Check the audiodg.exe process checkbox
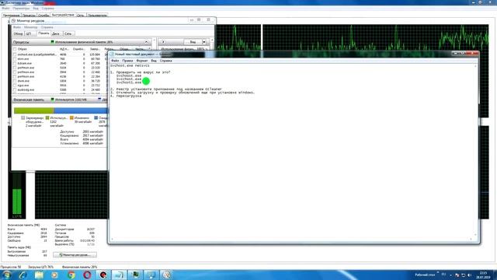497x280 pixels. (x=15, y=90)
